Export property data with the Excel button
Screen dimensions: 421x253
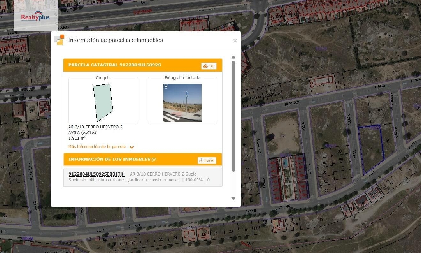tap(207, 160)
